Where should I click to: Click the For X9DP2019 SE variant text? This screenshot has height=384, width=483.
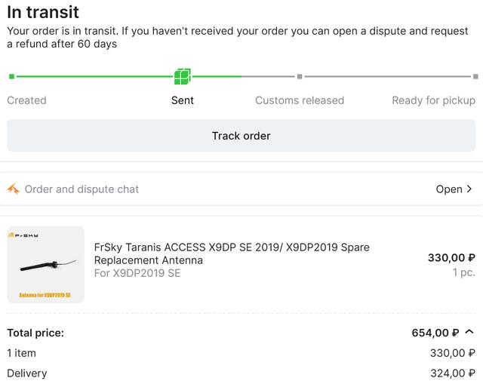pos(137,273)
